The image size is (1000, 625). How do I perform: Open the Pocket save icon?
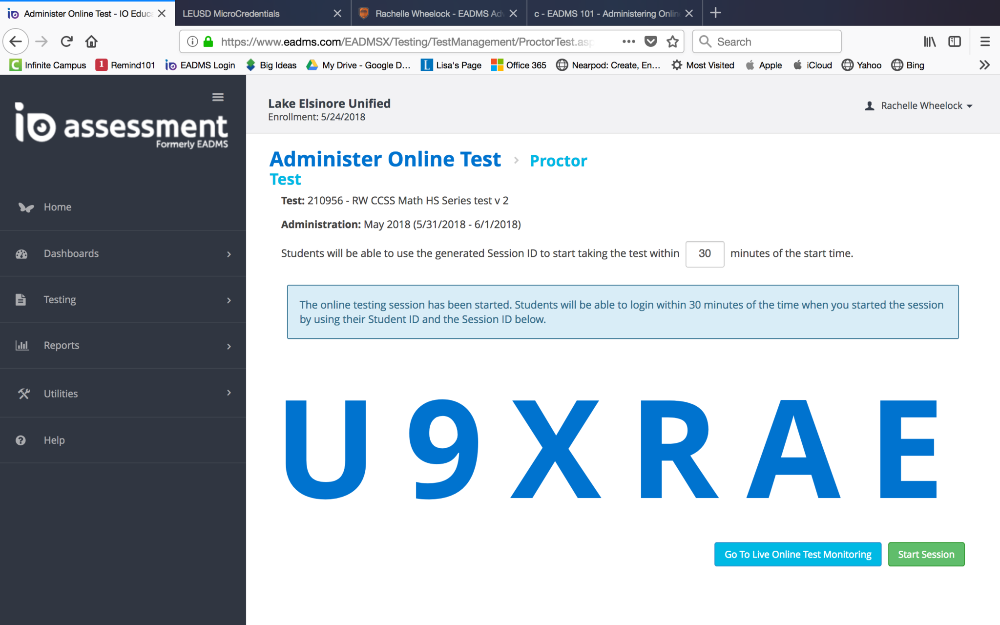point(650,42)
